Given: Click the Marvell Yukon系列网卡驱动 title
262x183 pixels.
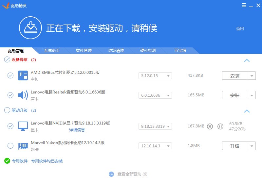Looking at the screenshot, I should pyautogui.click(x=68, y=143).
